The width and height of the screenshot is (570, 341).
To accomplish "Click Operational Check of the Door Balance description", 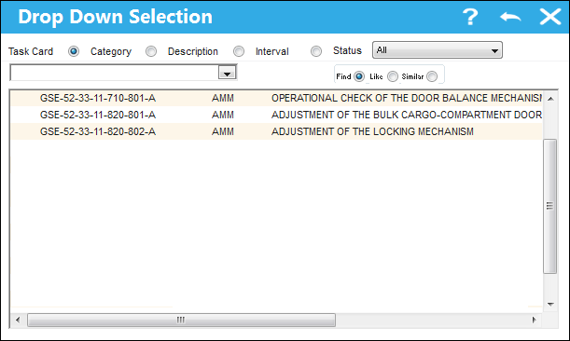I will point(407,98).
